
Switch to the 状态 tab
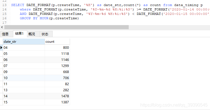tap(46, 34)
